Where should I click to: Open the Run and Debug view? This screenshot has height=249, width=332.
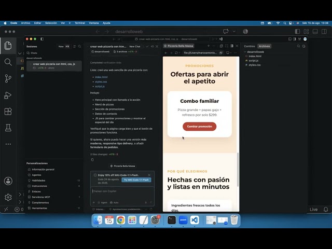coord(8,95)
